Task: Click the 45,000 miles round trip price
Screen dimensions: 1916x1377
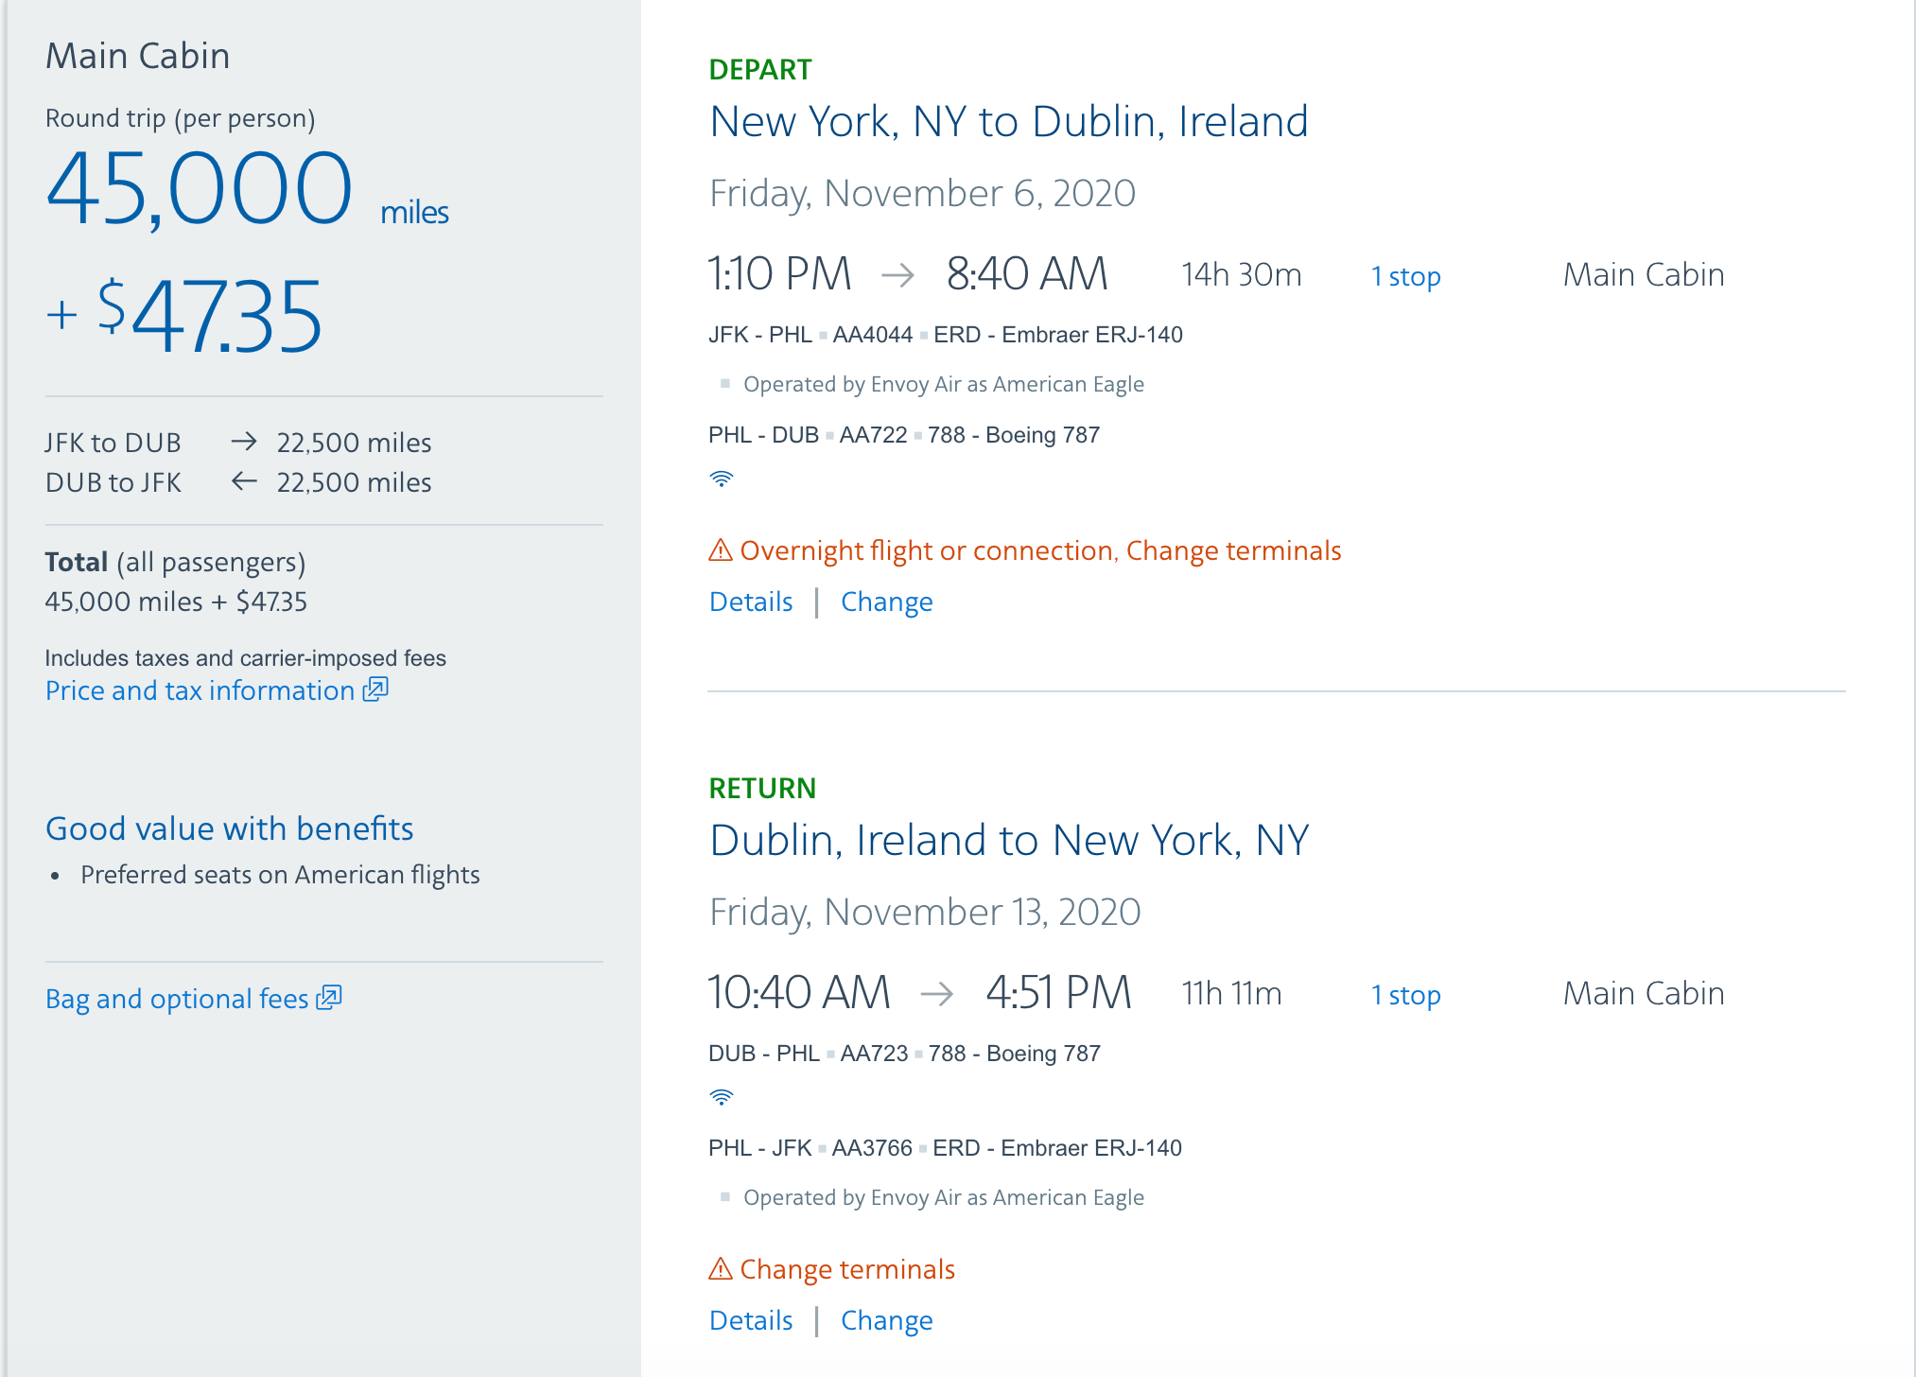Action: point(200,189)
